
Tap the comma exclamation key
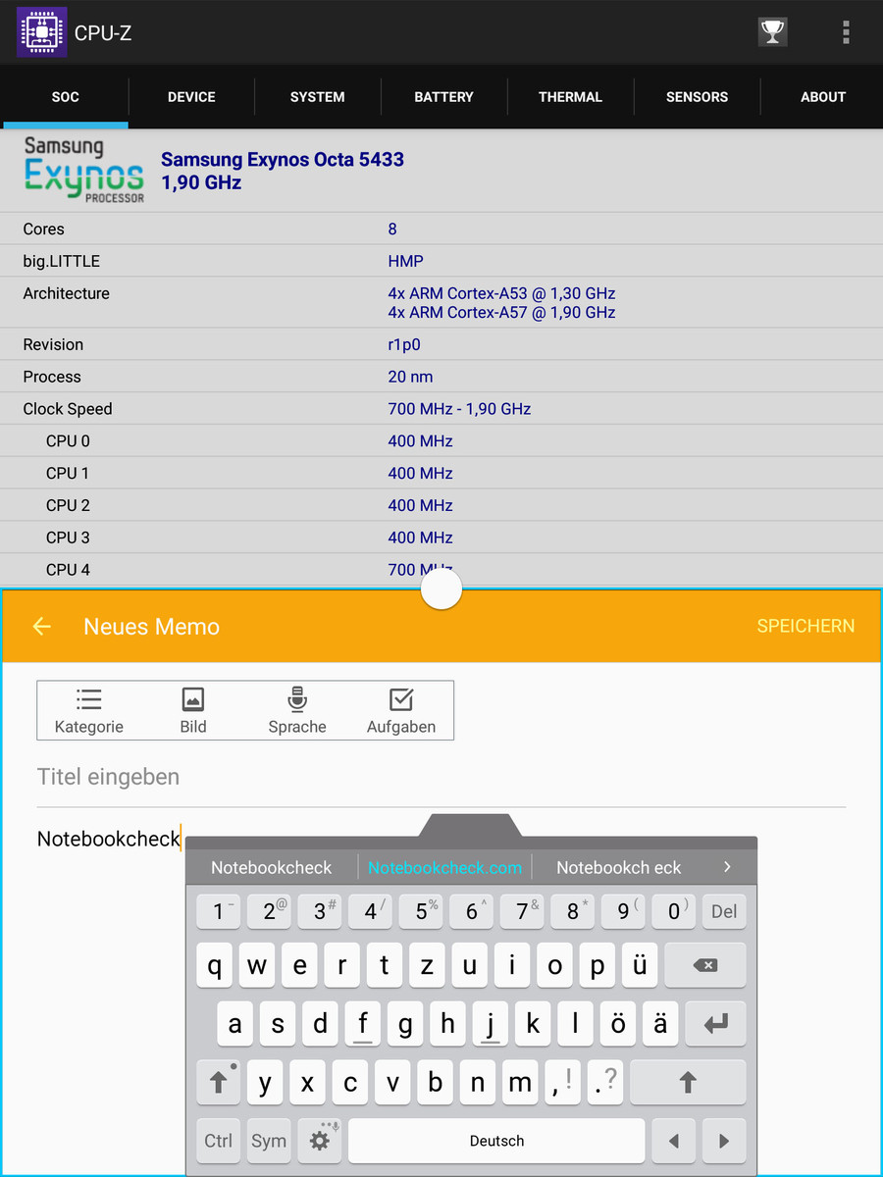(x=563, y=1082)
